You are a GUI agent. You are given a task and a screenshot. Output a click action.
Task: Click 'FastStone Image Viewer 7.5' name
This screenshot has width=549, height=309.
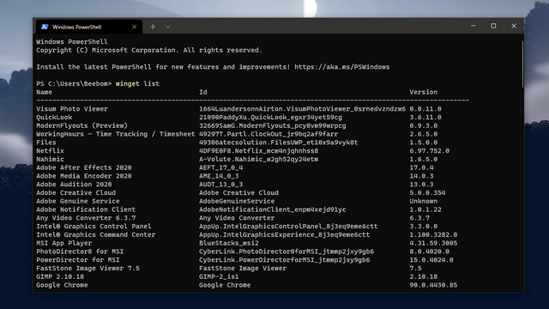point(87,269)
